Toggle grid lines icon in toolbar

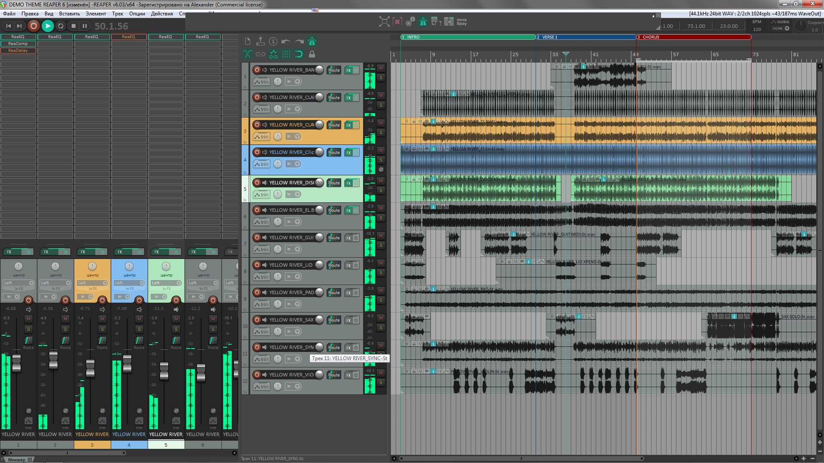[x=286, y=54]
